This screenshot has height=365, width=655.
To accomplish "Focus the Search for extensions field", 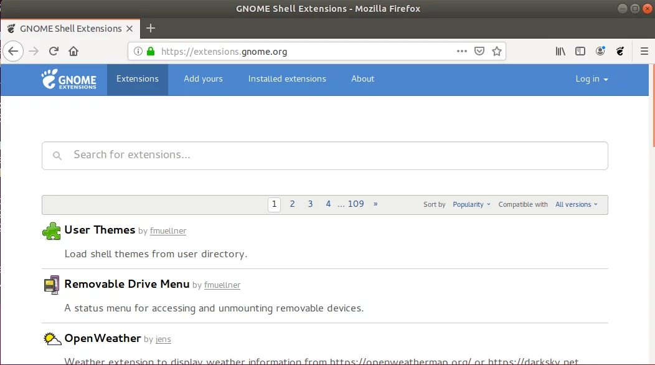I will pyautogui.click(x=325, y=156).
